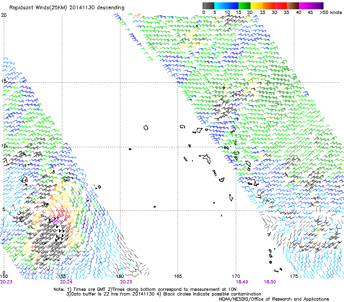Click the note line 'Times are GMT'
This screenshot has width=344, height=302.
90,289
